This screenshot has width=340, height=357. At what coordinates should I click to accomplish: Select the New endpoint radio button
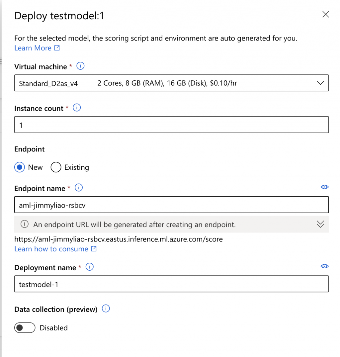click(20, 167)
